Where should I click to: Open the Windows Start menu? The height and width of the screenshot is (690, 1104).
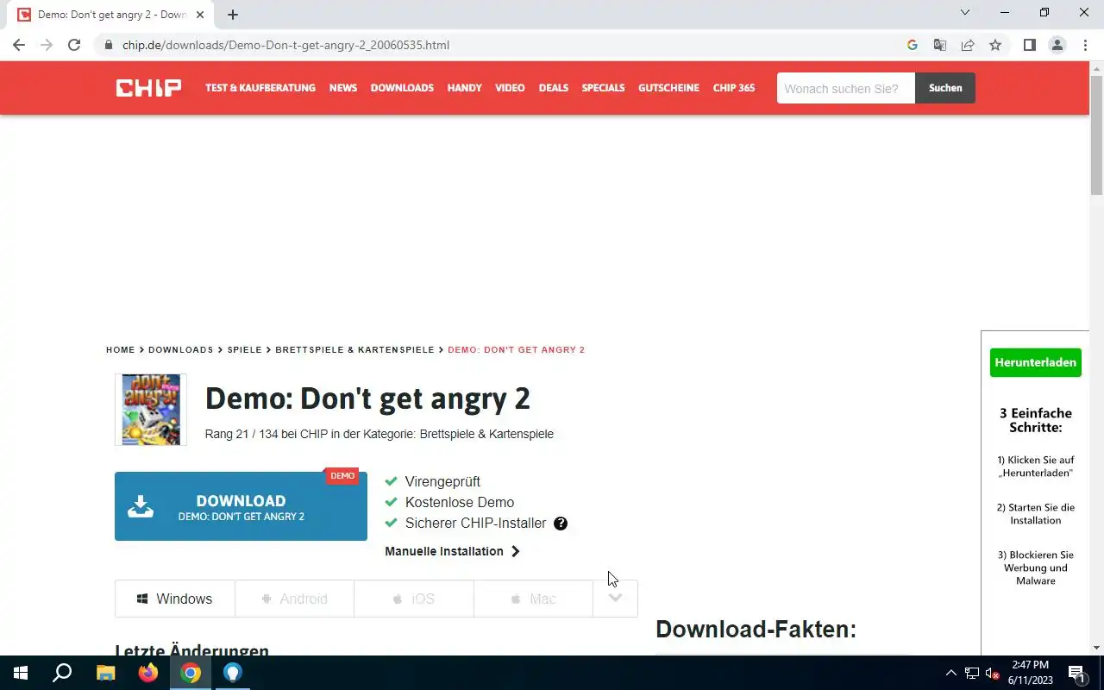tap(21, 673)
